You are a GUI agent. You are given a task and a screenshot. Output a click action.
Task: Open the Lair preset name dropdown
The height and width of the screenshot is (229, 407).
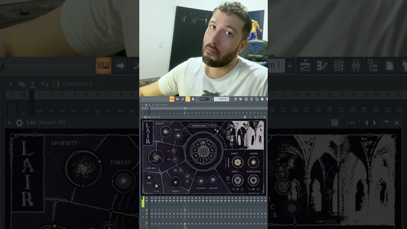coord(251,117)
